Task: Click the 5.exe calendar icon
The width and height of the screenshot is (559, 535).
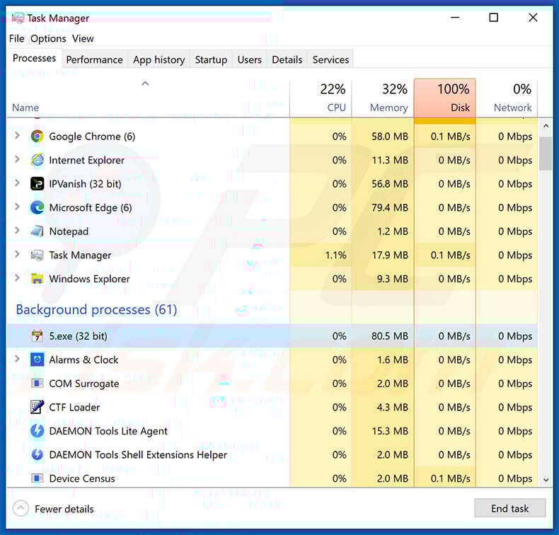Action: [37, 335]
